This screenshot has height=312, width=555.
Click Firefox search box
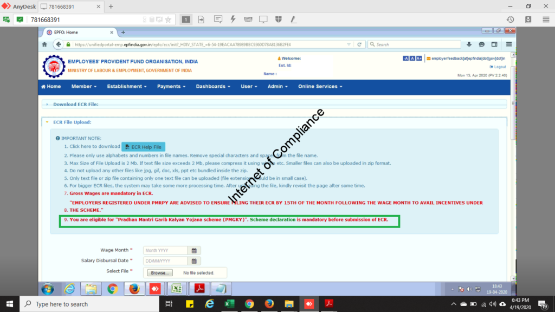[414, 44]
